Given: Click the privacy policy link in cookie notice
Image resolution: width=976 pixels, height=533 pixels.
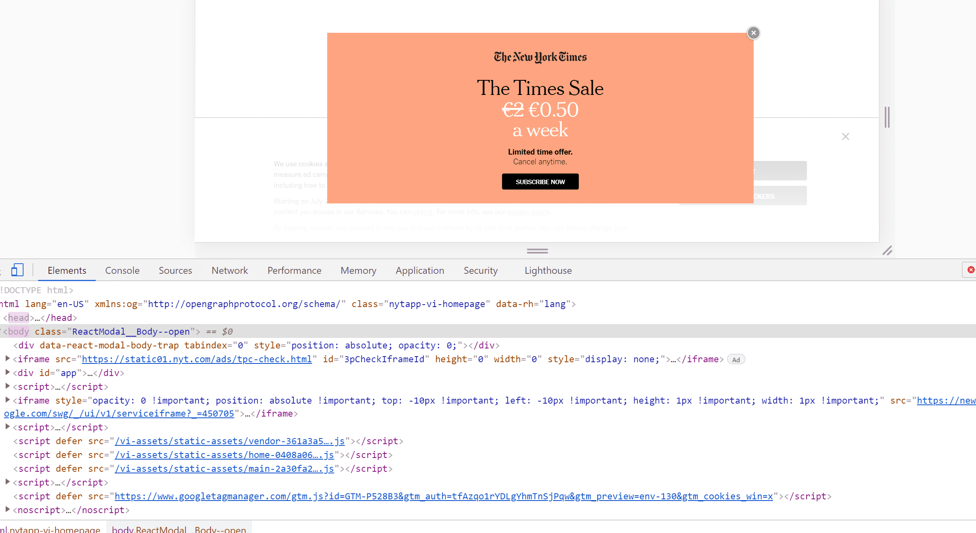Looking at the screenshot, I should (528, 212).
